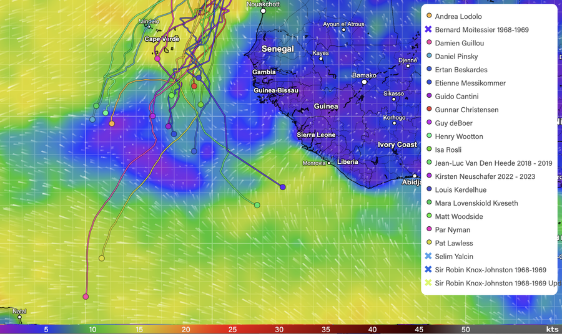This screenshot has height=334, width=562.
Task: Click the purple cross icon for Bernard Moitessier 1968-1969
Action: tap(428, 29)
